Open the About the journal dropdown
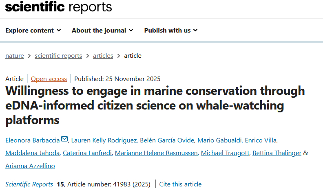Viewport: 323px width, 195px height. 102,31
